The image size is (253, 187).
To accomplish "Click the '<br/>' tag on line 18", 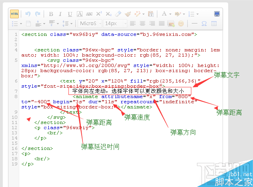I will pos(42,159).
